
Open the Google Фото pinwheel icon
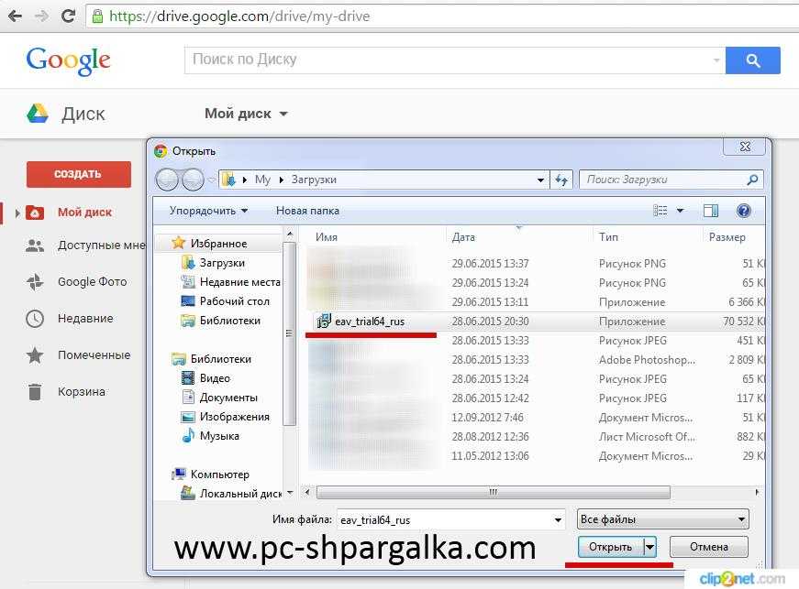tap(35, 282)
